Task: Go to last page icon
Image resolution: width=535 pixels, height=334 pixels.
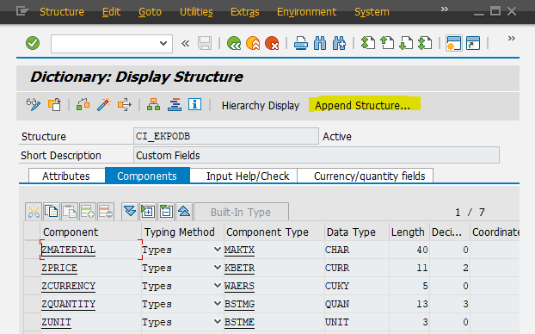Action: [x=425, y=43]
